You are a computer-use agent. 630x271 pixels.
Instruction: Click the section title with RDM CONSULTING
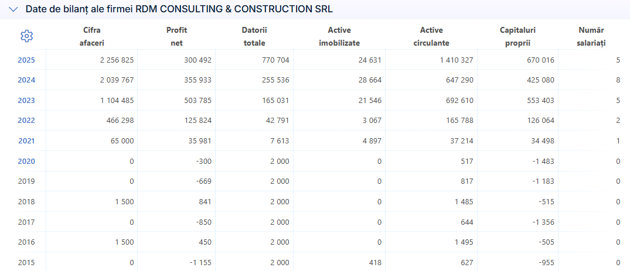(179, 9)
